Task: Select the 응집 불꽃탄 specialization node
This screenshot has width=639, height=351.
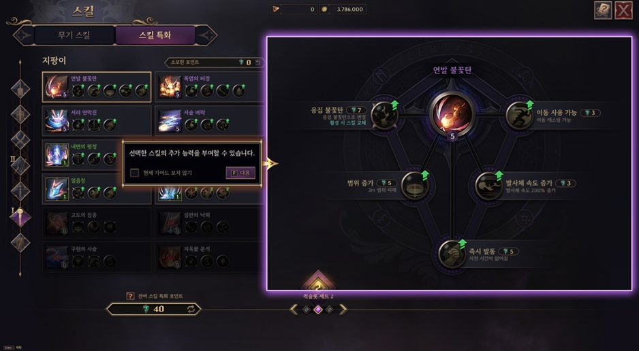Action: click(384, 116)
